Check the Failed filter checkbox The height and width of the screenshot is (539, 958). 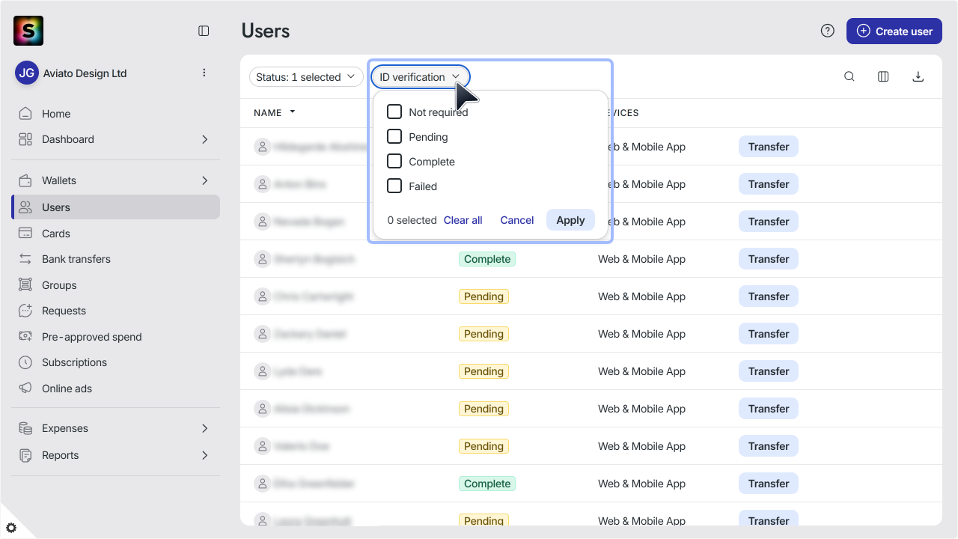[x=394, y=186]
